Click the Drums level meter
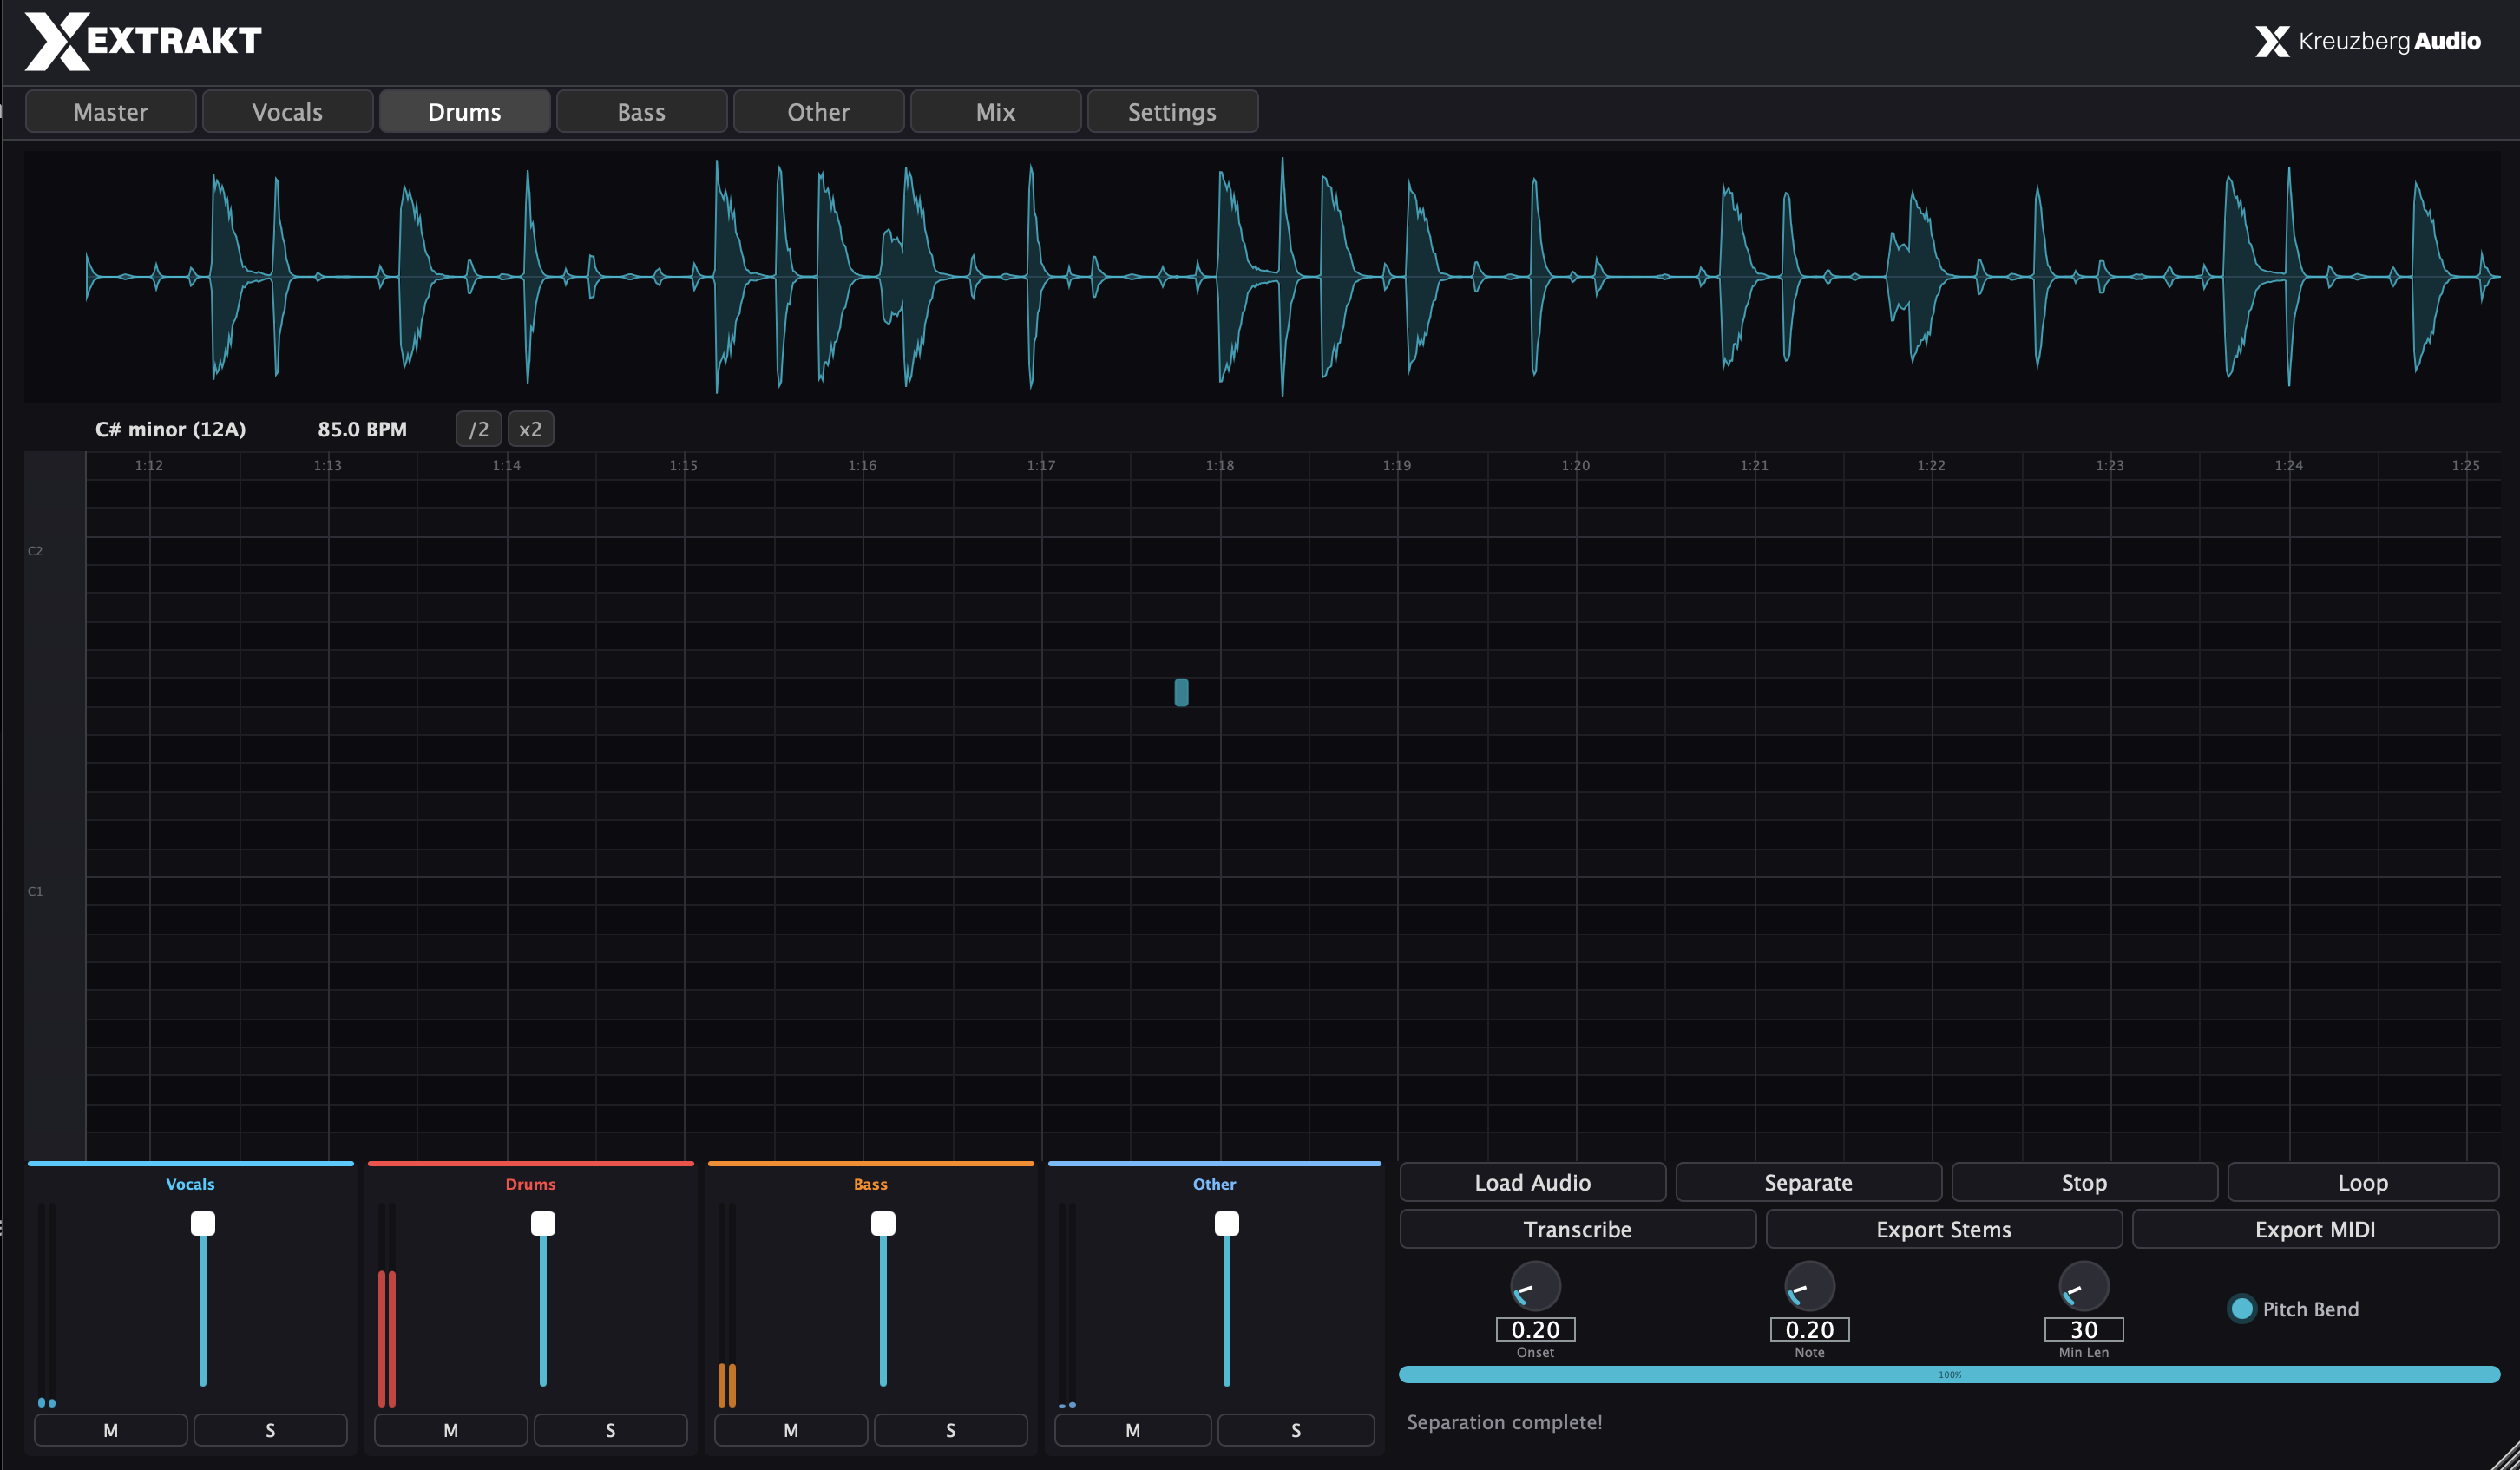This screenshot has width=2520, height=1470. (x=387, y=1305)
